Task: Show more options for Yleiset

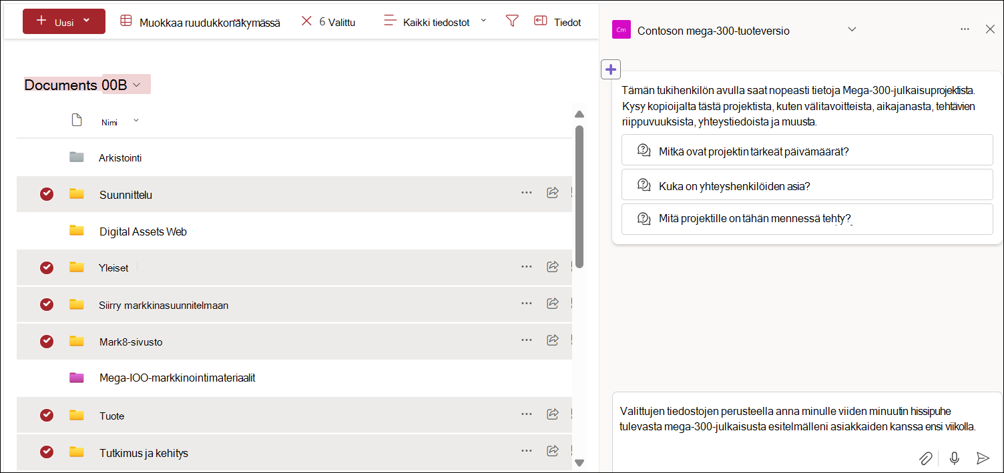Action: click(x=527, y=266)
